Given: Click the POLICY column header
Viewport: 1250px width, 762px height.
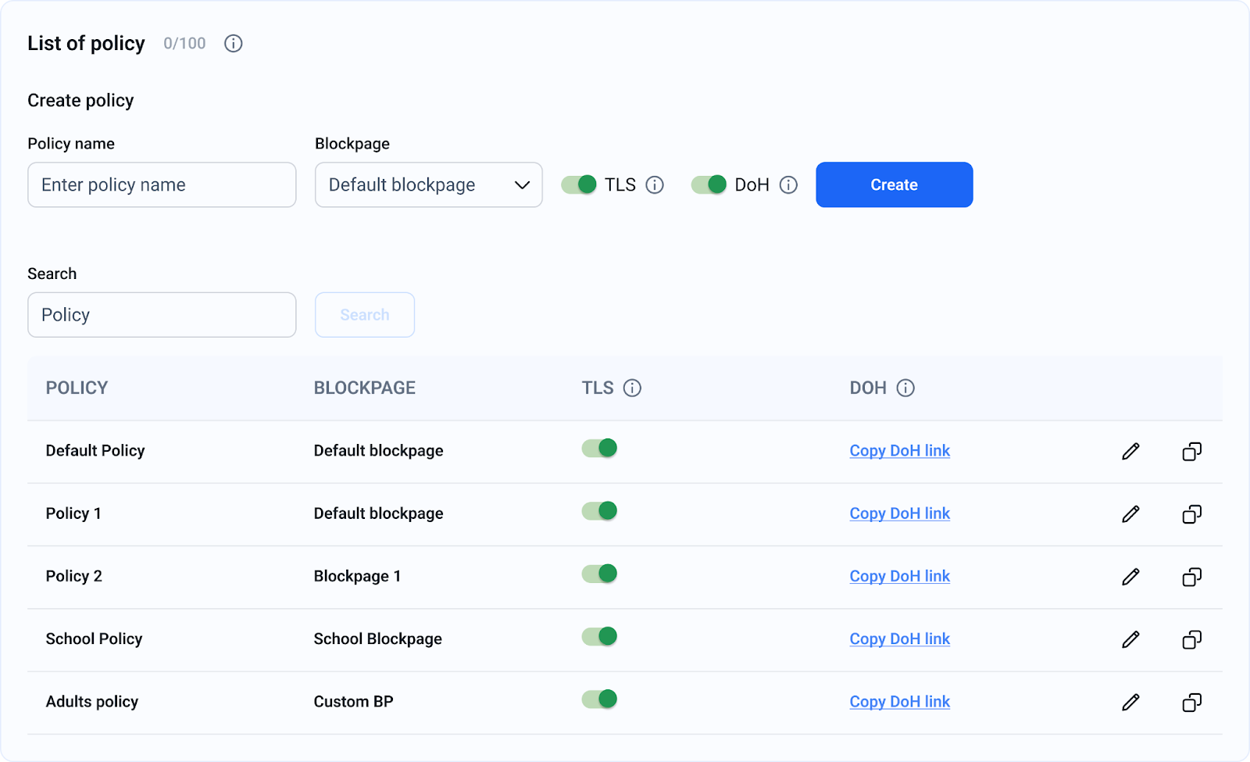Looking at the screenshot, I should point(77,388).
